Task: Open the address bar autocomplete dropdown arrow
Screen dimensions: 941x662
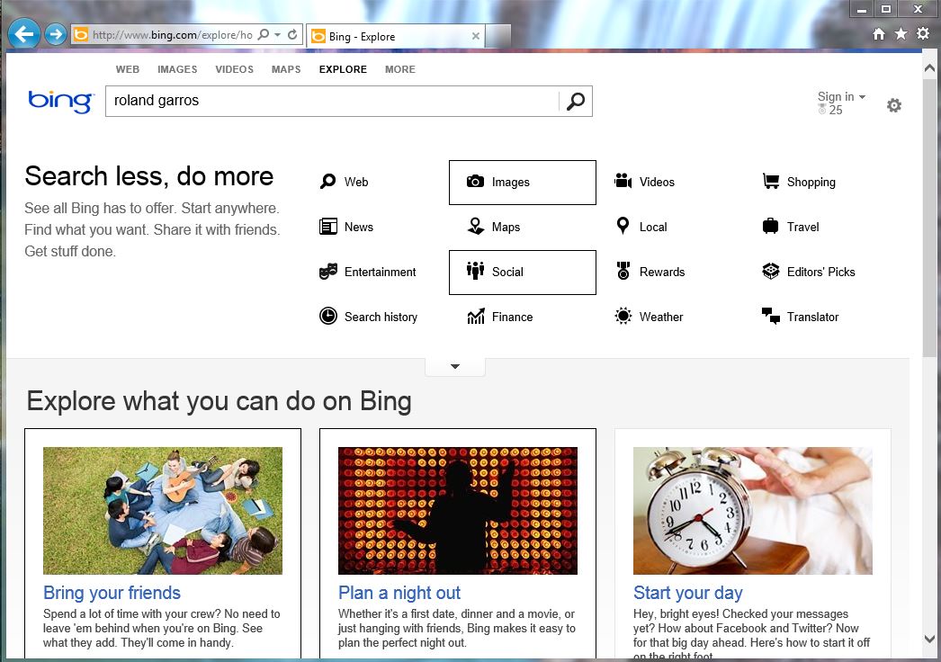Action: [277, 35]
